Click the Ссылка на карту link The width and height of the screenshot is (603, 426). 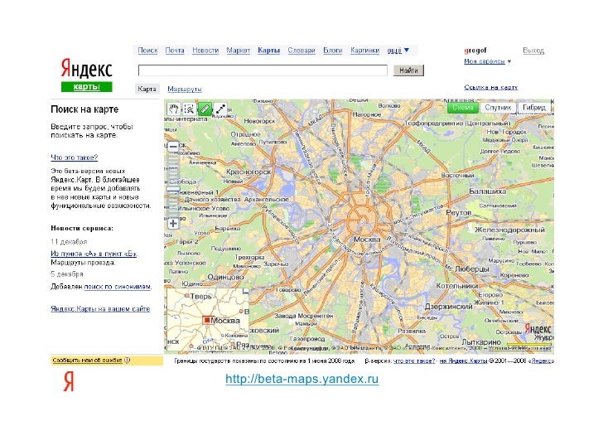pos(490,87)
